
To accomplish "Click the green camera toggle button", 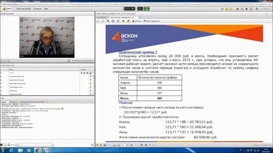I will point(140,8).
